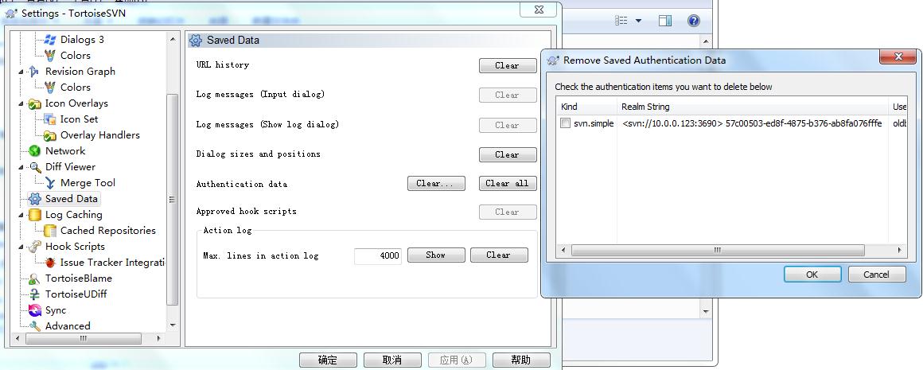The image size is (923, 370).
Task: Click the Merge Tool icon
Action: point(50,183)
